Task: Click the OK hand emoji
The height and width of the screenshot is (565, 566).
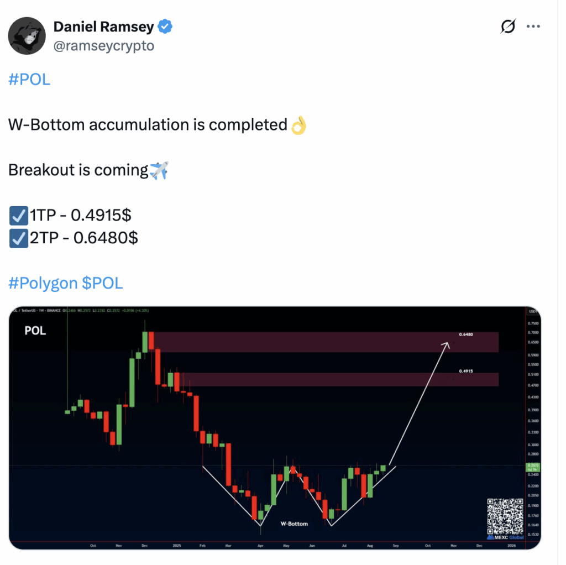Action: (x=299, y=125)
